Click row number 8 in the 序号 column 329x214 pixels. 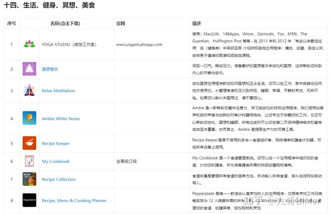(11, 201)
